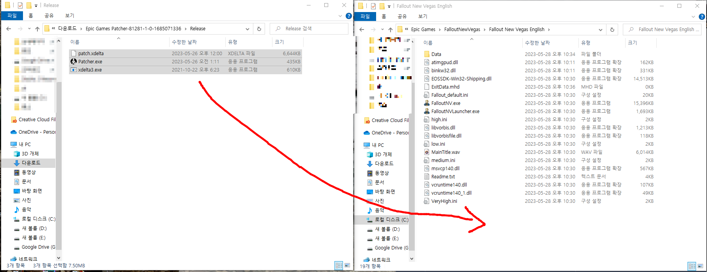Open address history dropdown in Fallout window

[601, 30]
